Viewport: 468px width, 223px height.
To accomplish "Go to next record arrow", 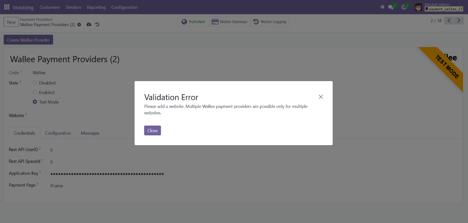I will pyautogui.click(x=459, y=21).
